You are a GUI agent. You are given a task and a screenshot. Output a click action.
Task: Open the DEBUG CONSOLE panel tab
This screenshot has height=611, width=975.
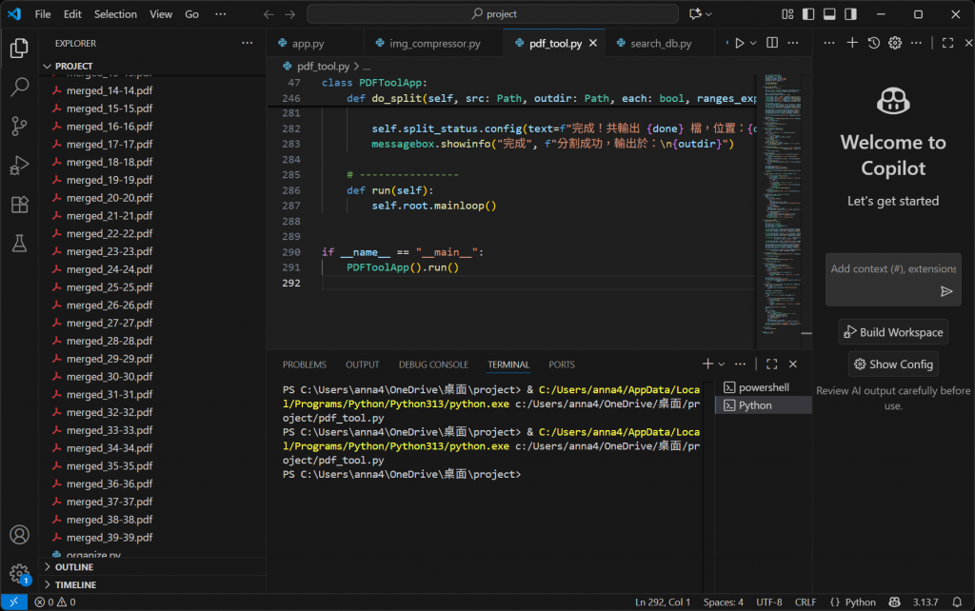(433, 365)
